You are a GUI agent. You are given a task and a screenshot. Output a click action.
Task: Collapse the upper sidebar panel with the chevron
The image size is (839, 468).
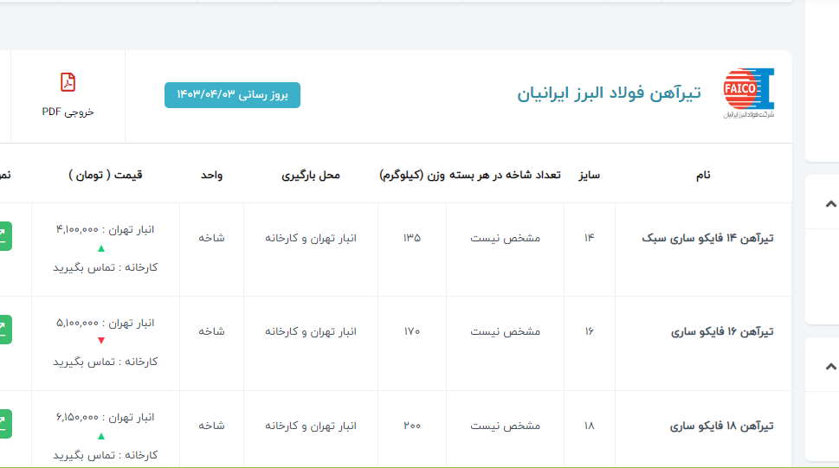830,204
